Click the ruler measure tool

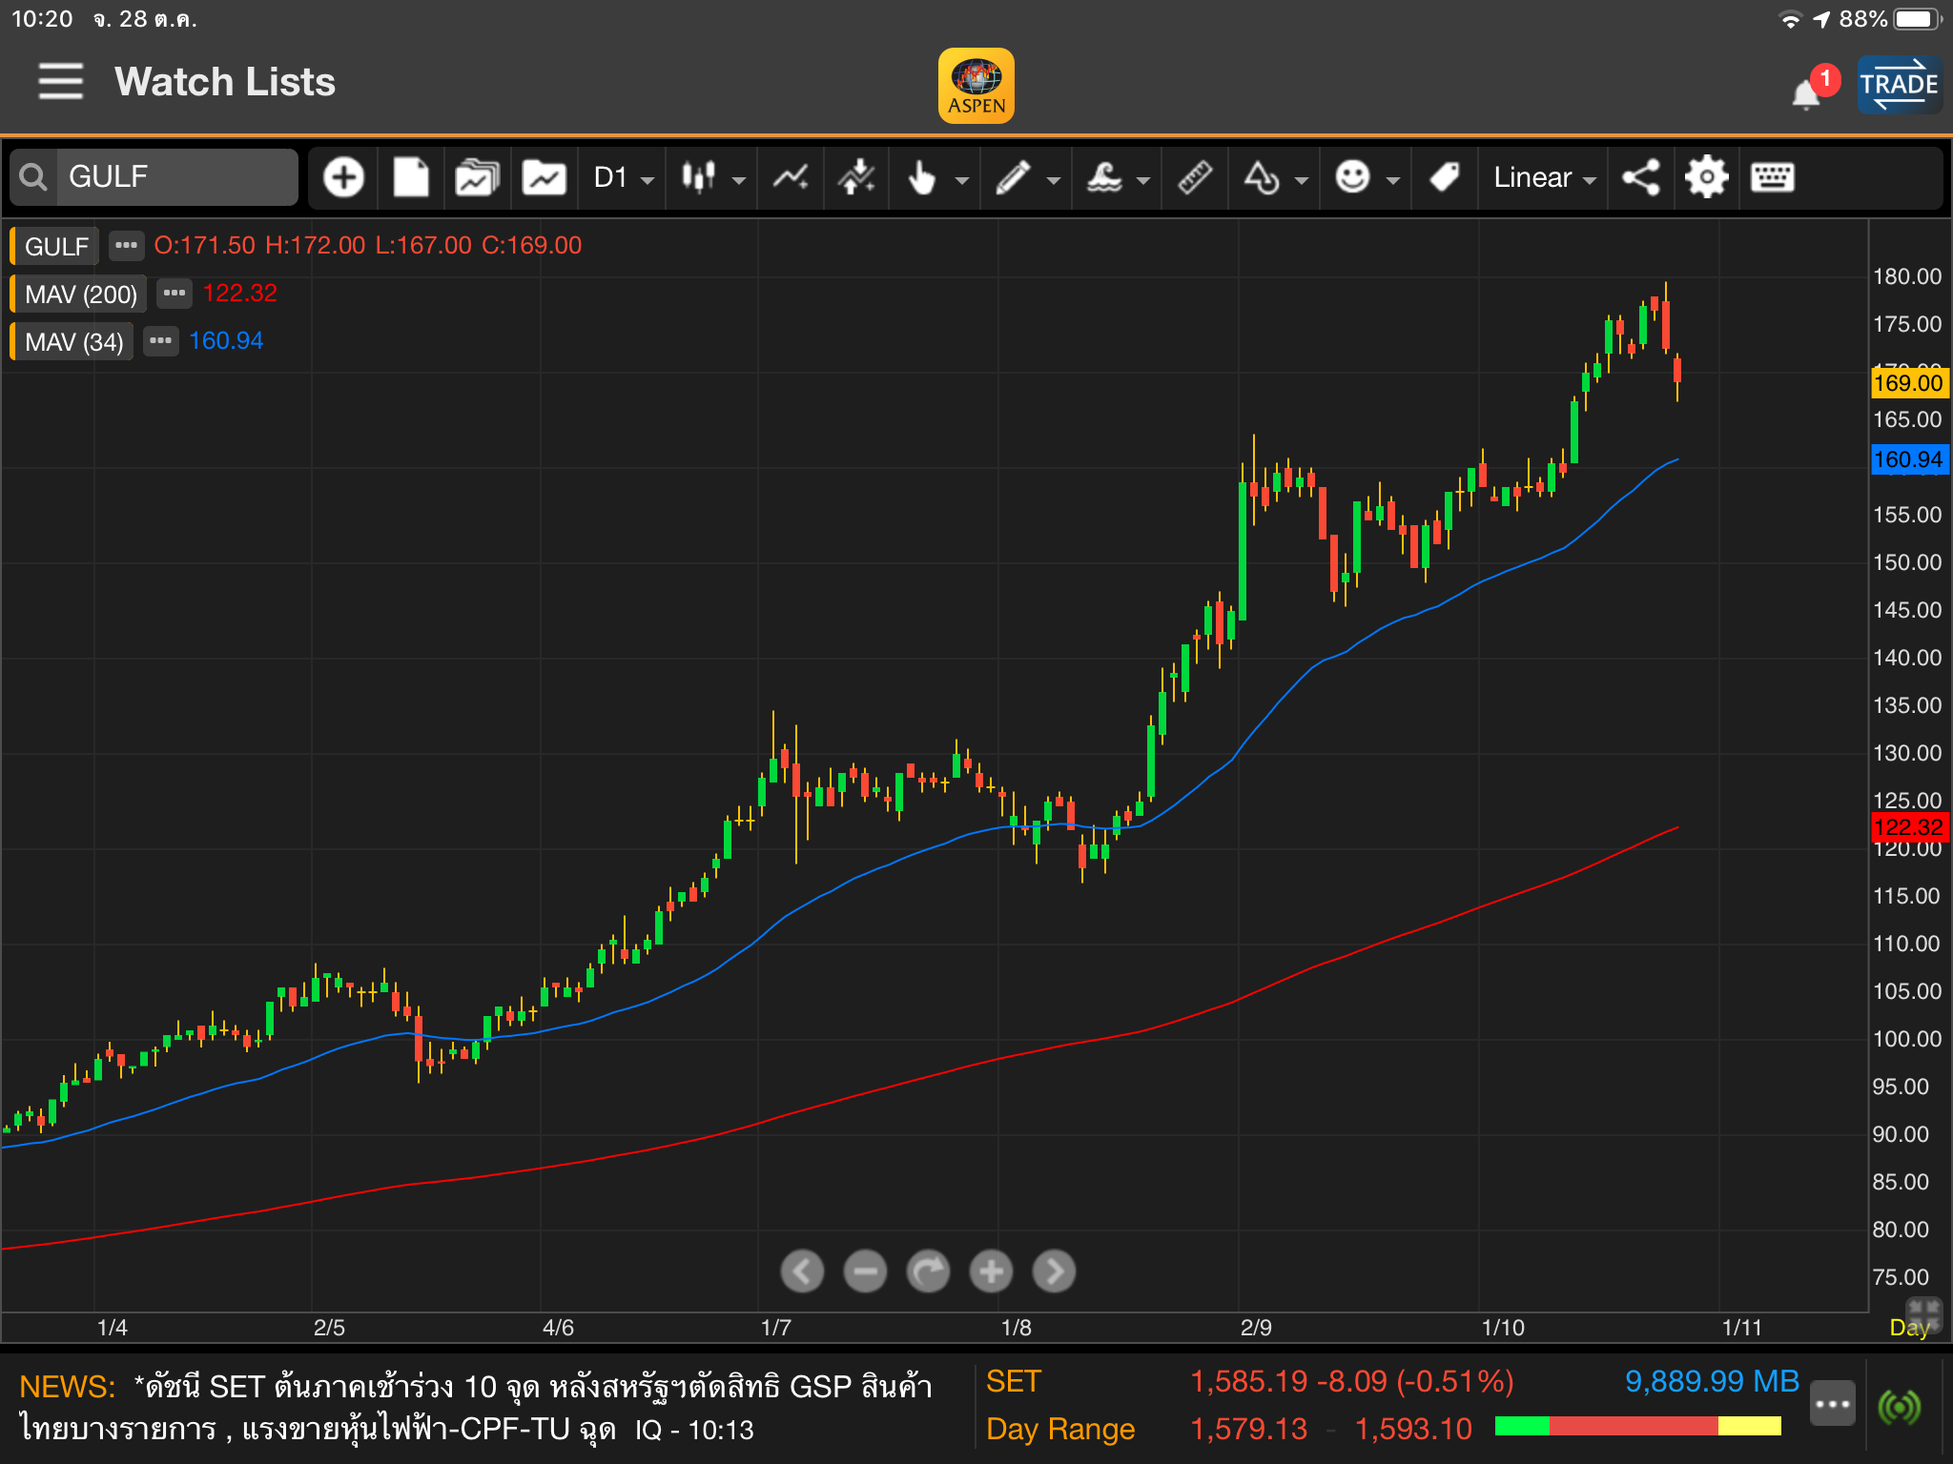pyautogui.click(x=1194, y=177)
